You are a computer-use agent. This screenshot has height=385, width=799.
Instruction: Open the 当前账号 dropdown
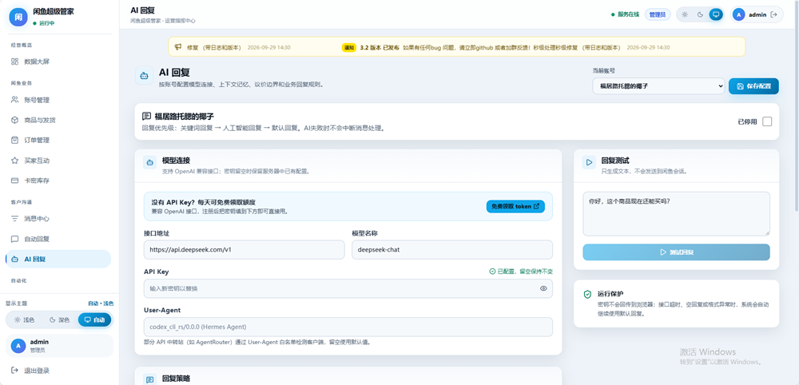tap(658, 86)
